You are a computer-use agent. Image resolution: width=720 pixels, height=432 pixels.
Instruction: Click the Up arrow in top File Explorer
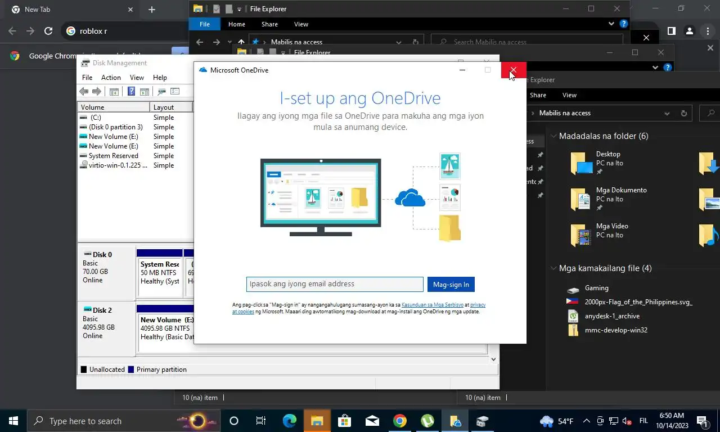(241, 42)
